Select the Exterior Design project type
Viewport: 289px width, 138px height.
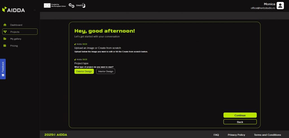[x=84, y=71]
